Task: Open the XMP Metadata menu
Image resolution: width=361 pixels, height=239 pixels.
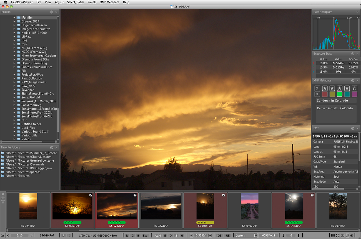Action: (x=109, y=2)
